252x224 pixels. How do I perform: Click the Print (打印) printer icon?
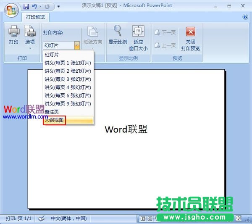pyautogui.click(x=13, y=31)
